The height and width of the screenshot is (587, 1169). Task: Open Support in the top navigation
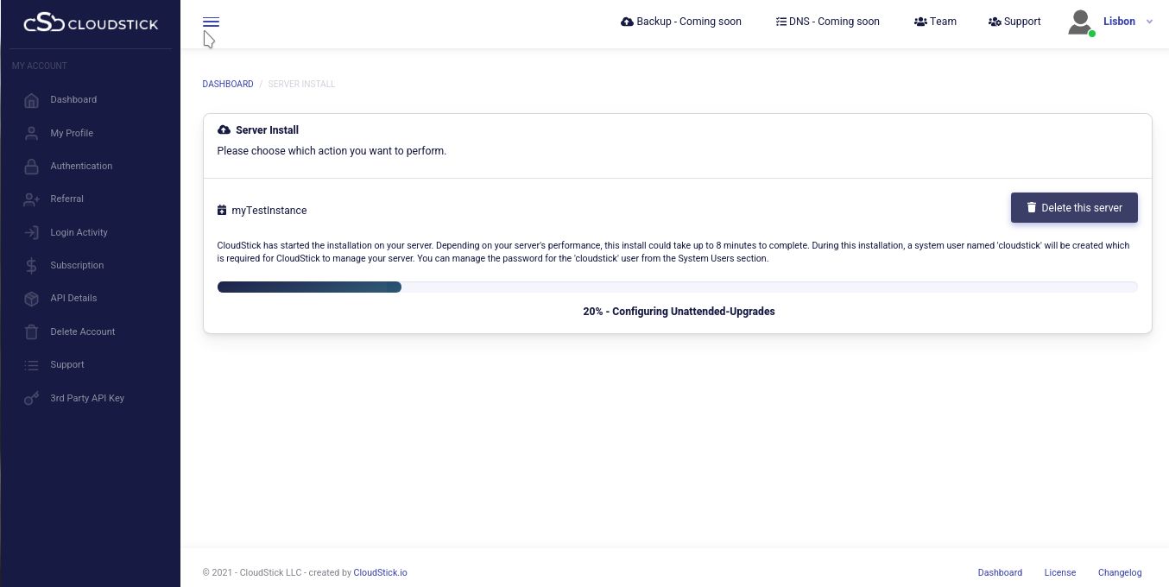point(1014,22)
